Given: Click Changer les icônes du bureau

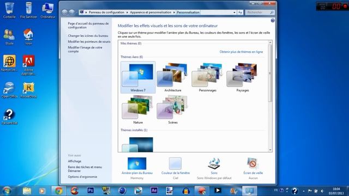Looking at the screenshot, I should coord(88,36).
